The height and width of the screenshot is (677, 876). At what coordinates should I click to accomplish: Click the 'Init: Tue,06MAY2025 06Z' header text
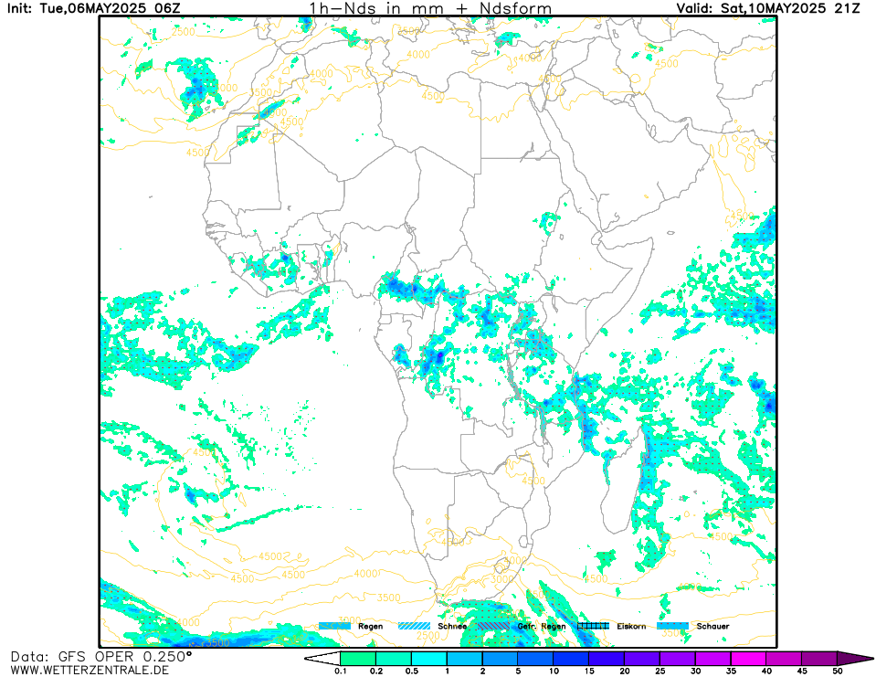point(94,8)
